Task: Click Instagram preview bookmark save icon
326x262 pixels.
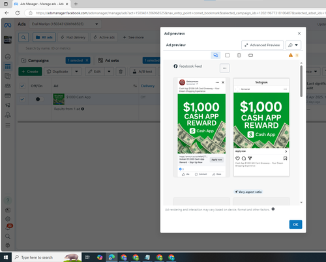Action: pyautogui.click(x=285, y=158)
